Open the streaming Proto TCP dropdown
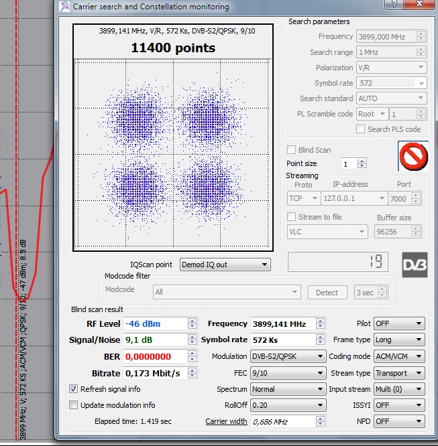438x446 pixels. [303, 198]
